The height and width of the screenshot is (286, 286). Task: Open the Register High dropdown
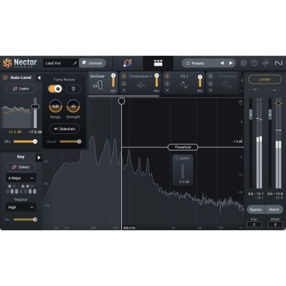click(x=21, y=207)
